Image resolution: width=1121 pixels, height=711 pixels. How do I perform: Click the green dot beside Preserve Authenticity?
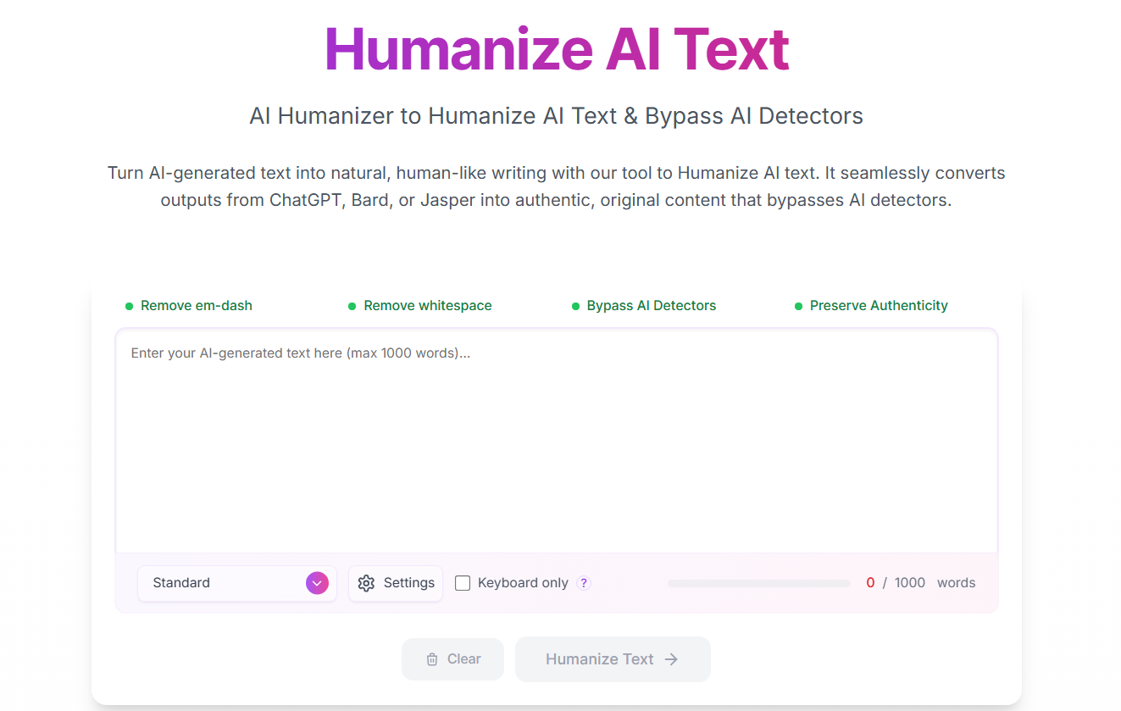798,306
